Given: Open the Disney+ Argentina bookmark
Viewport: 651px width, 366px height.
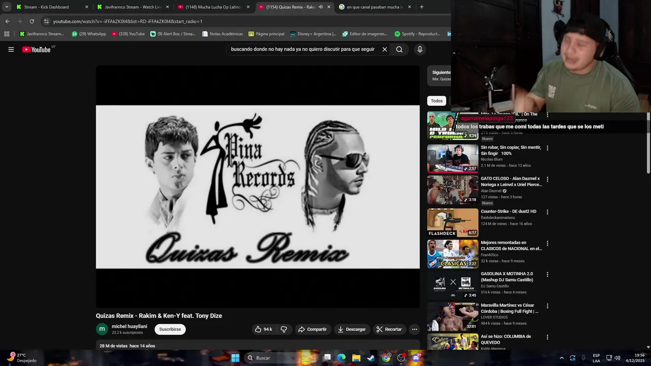Looking at the screenshot, I should [313, 34].
